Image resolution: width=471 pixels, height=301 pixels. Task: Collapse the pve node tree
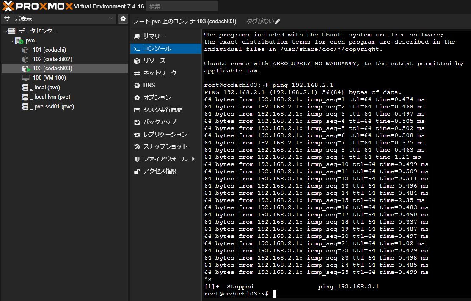pyautogui.click(x=12, y=41)
